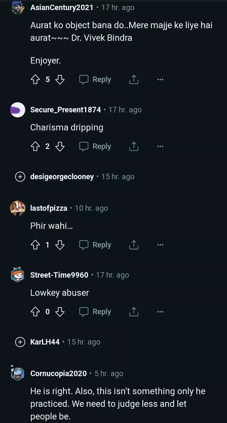Upvote the "Charisma dripping" comment

coord(35,146)
